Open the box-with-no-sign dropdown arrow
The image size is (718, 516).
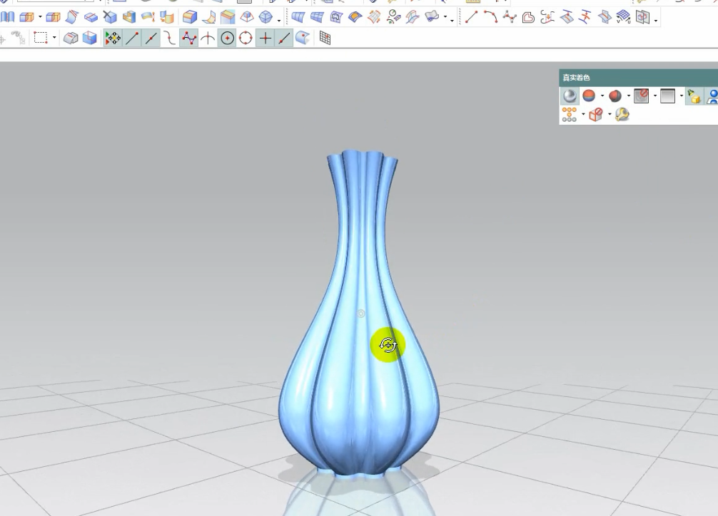[x=609, y=114]
